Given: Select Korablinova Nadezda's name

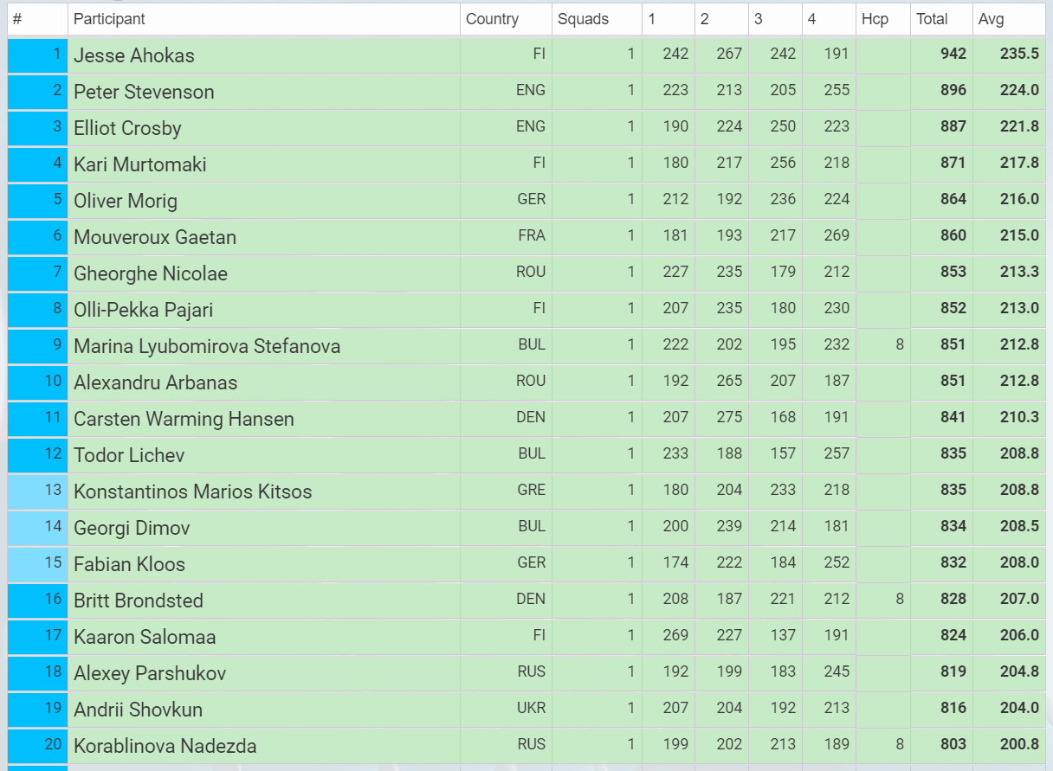Looking at the screenshot, I should 165,746.
